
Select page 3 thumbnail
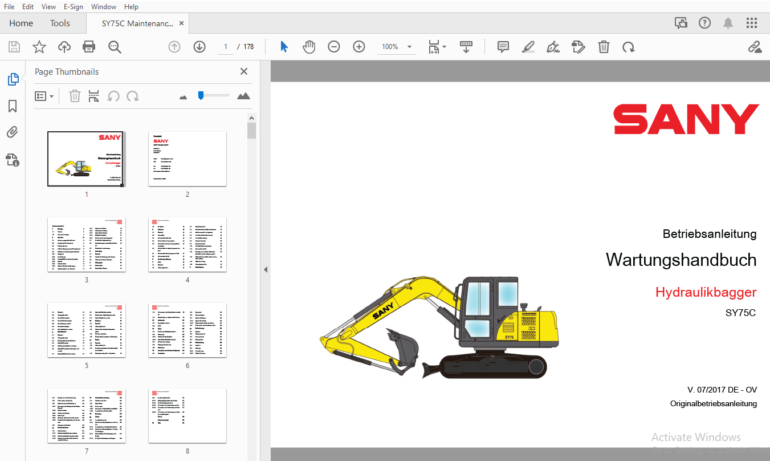(87, 245)
